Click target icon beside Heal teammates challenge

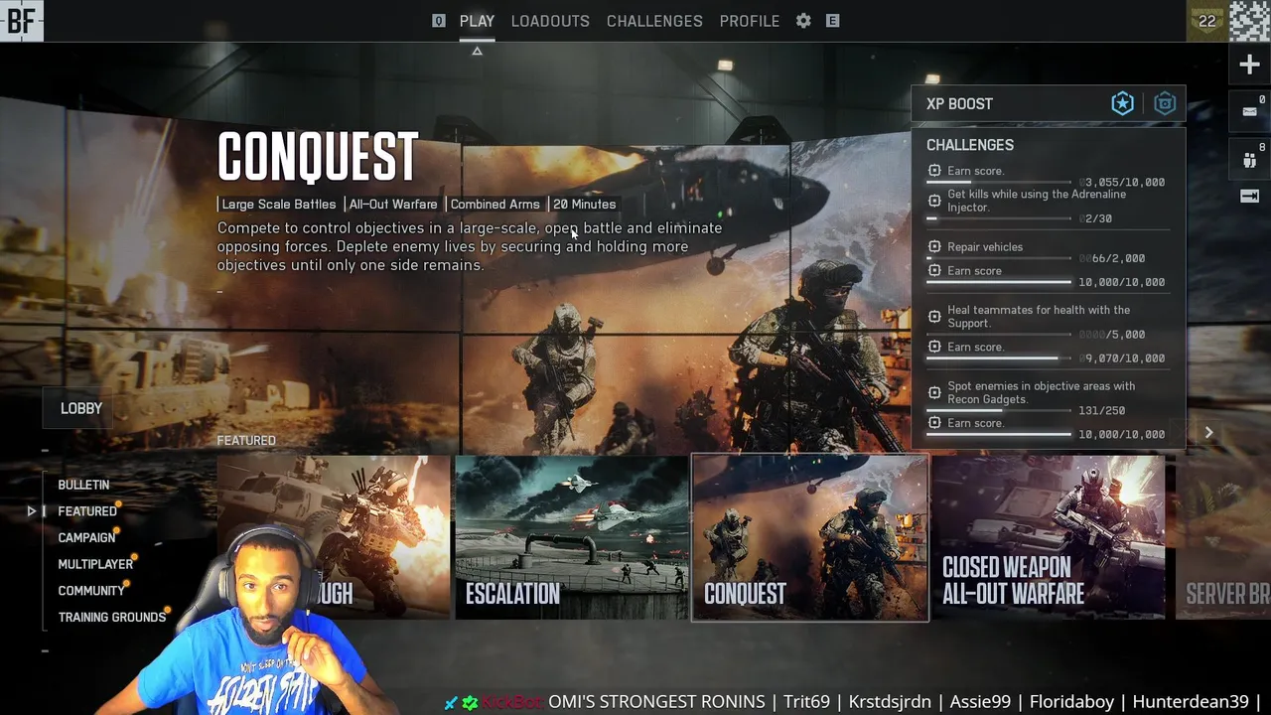(933, 316)
